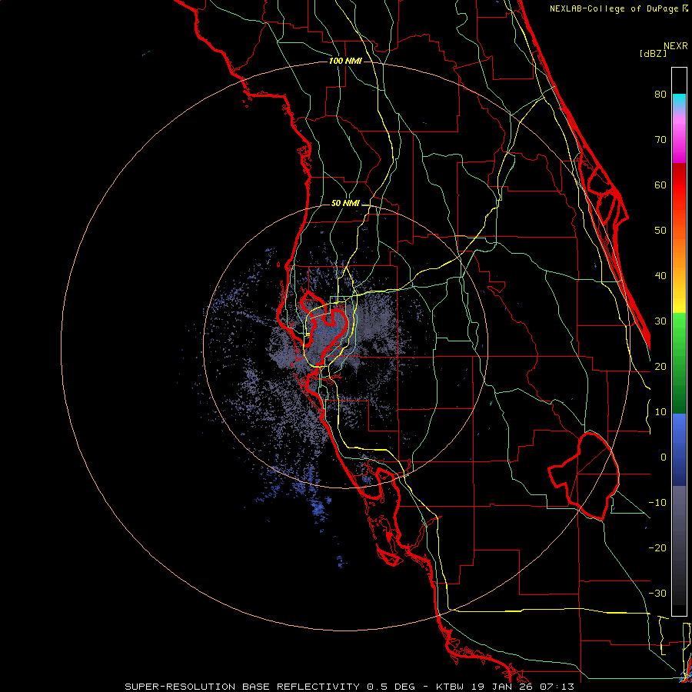The height and width of the screenshot is (692, 692).
Task: Click the KTBW station identifier
Action: pyautogui.click(x=451, y=687)
